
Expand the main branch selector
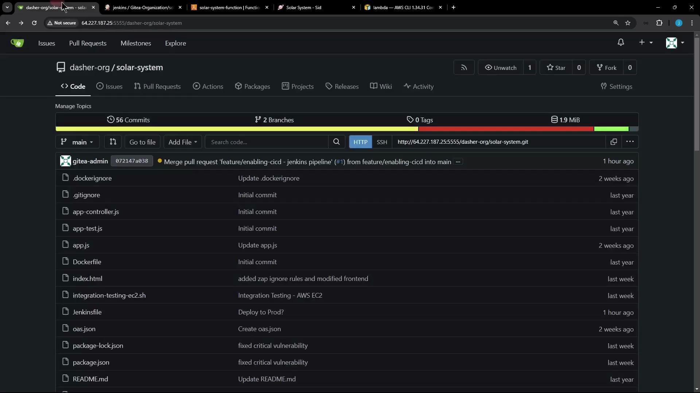click(x=77, y=142)
